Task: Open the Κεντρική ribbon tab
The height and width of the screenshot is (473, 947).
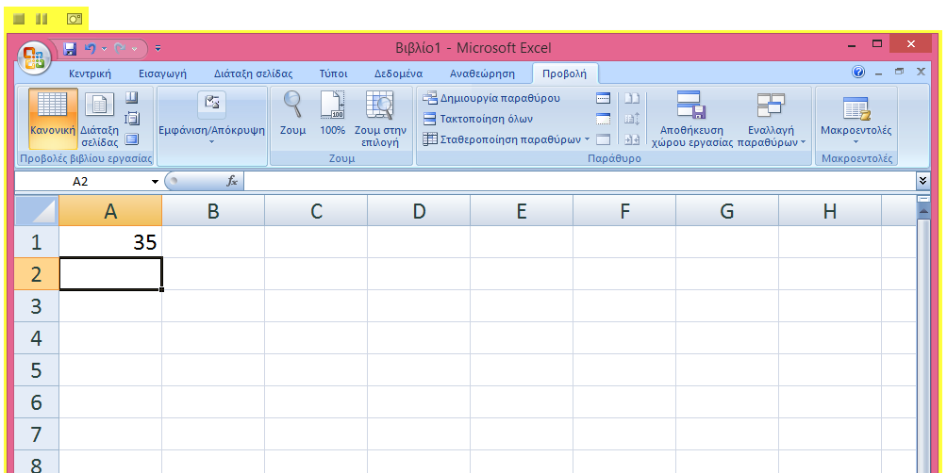Action: (90, 74)
